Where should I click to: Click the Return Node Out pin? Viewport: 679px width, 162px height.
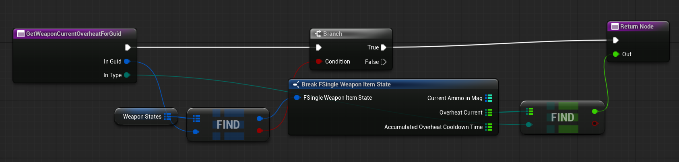tap(615, 54)
